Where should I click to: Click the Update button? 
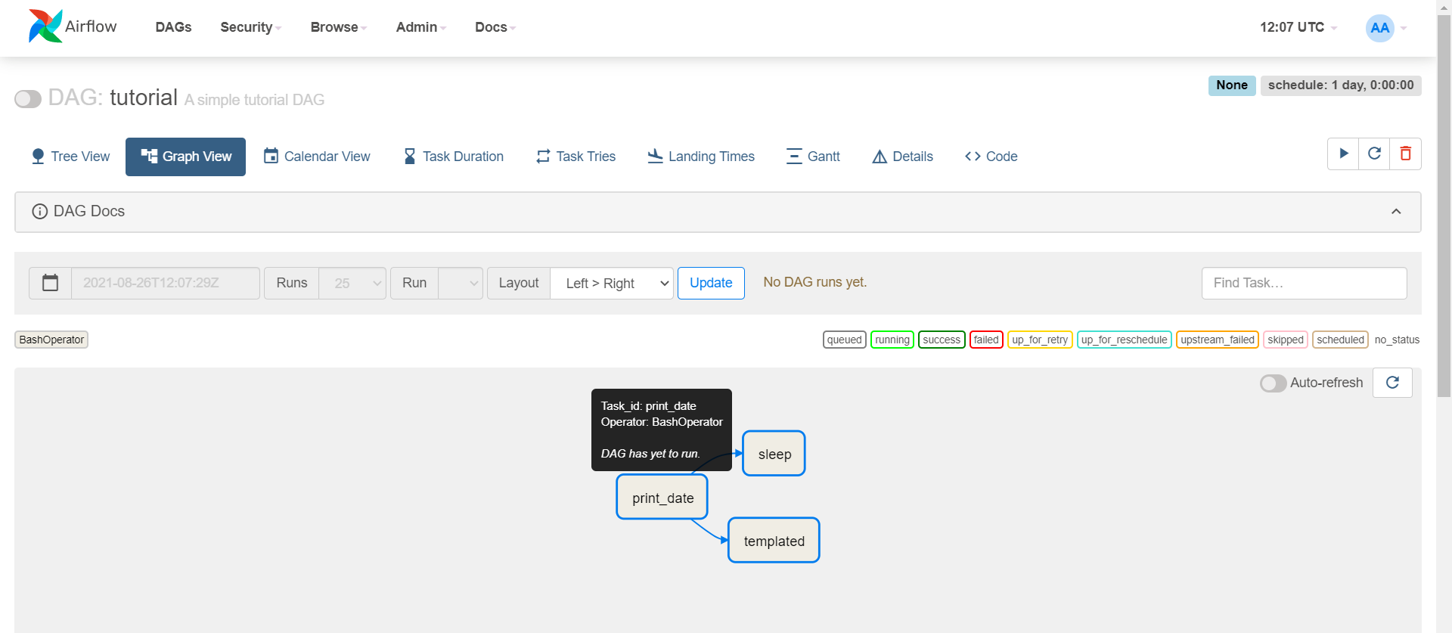tap(711, 283)
